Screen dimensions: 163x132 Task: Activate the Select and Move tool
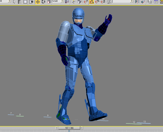(37, 2)
